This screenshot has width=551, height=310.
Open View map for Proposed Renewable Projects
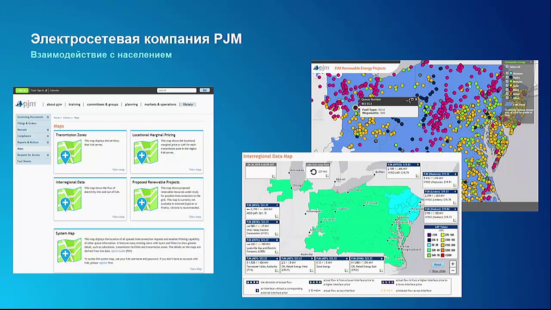click(195, 217)
